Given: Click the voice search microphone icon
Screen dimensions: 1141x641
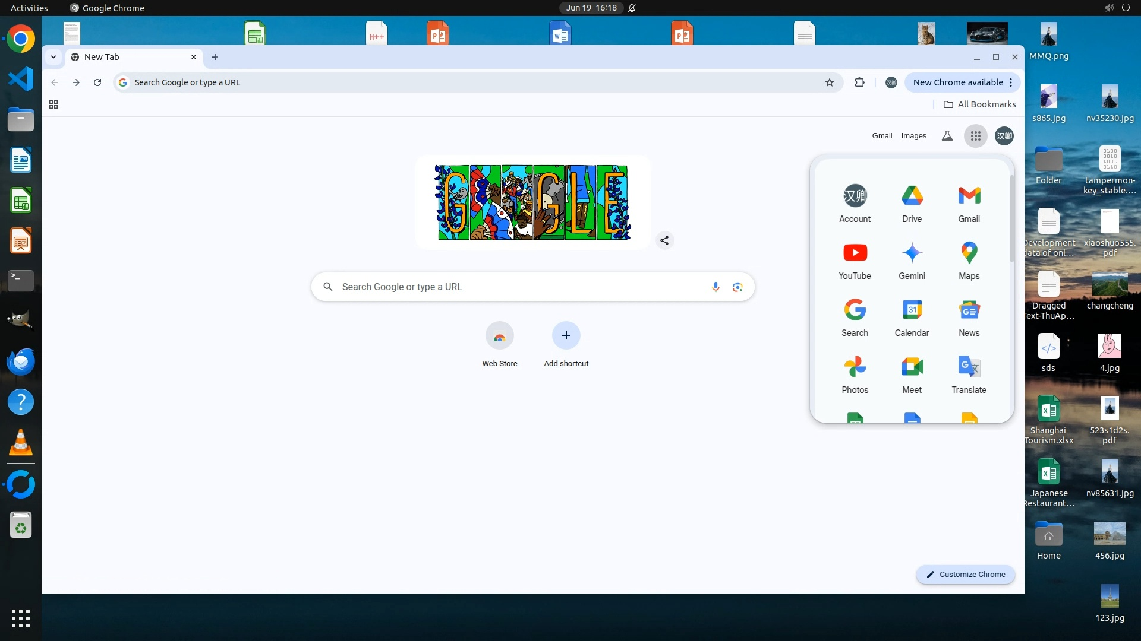Looking at the screenshot, I should coord(716,287).
